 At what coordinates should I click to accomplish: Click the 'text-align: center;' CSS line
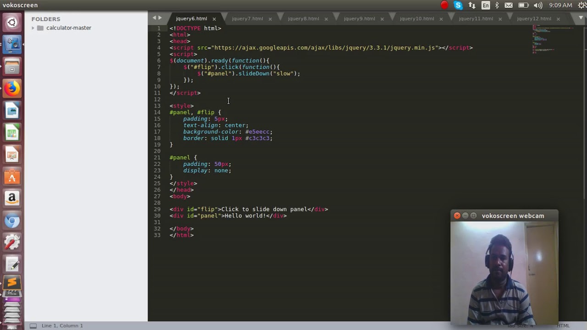tap(216, 125)
